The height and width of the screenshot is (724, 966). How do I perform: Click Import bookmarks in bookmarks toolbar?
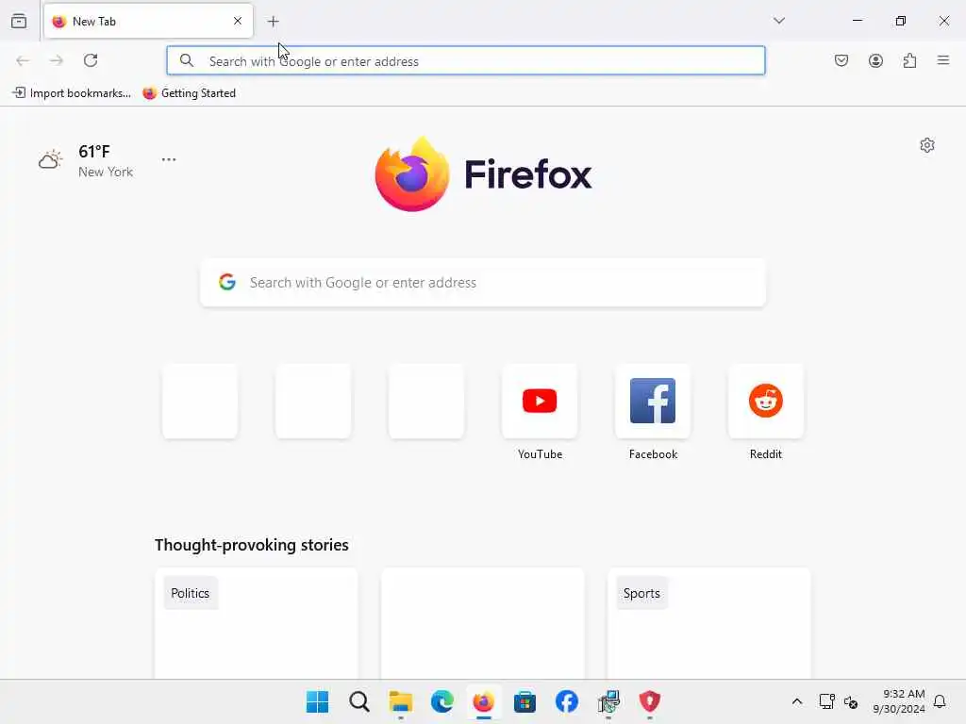point(72,93)
